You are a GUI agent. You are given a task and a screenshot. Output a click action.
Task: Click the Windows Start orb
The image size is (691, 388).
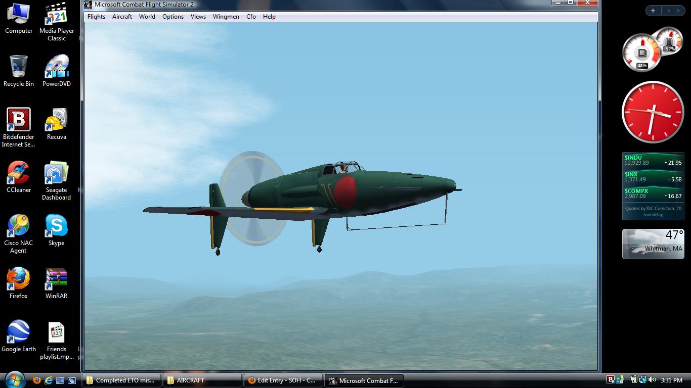click(x=14, y=380)
